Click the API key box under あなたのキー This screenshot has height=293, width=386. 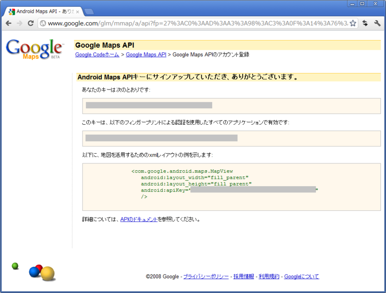tap(232, 106)
